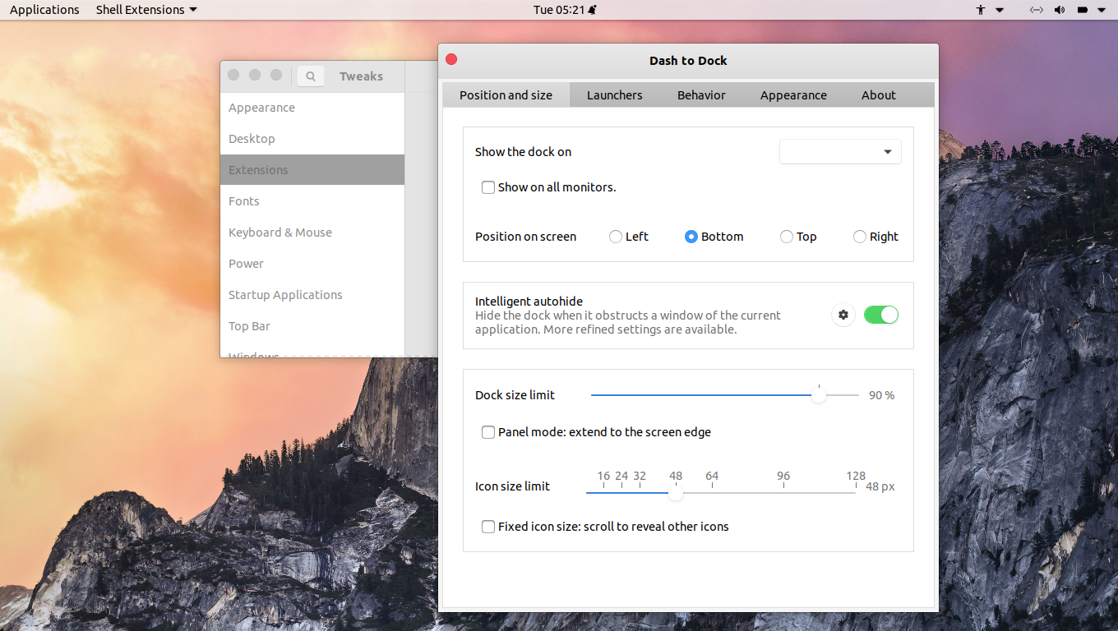
Task: Close the Dash to Dock window
Action: (451, 59)
